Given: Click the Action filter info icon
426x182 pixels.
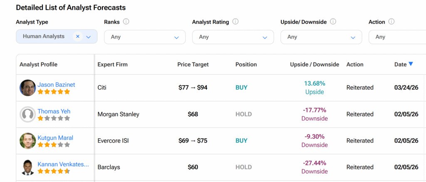Looking at the screenshot, I should pos(391,22).
